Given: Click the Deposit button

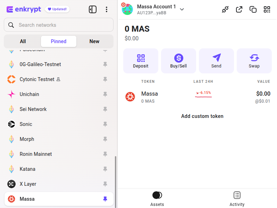Looking at the screenshot, I should [141, 61].
